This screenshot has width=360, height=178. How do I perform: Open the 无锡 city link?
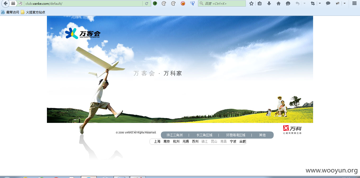tap(186, 142)
